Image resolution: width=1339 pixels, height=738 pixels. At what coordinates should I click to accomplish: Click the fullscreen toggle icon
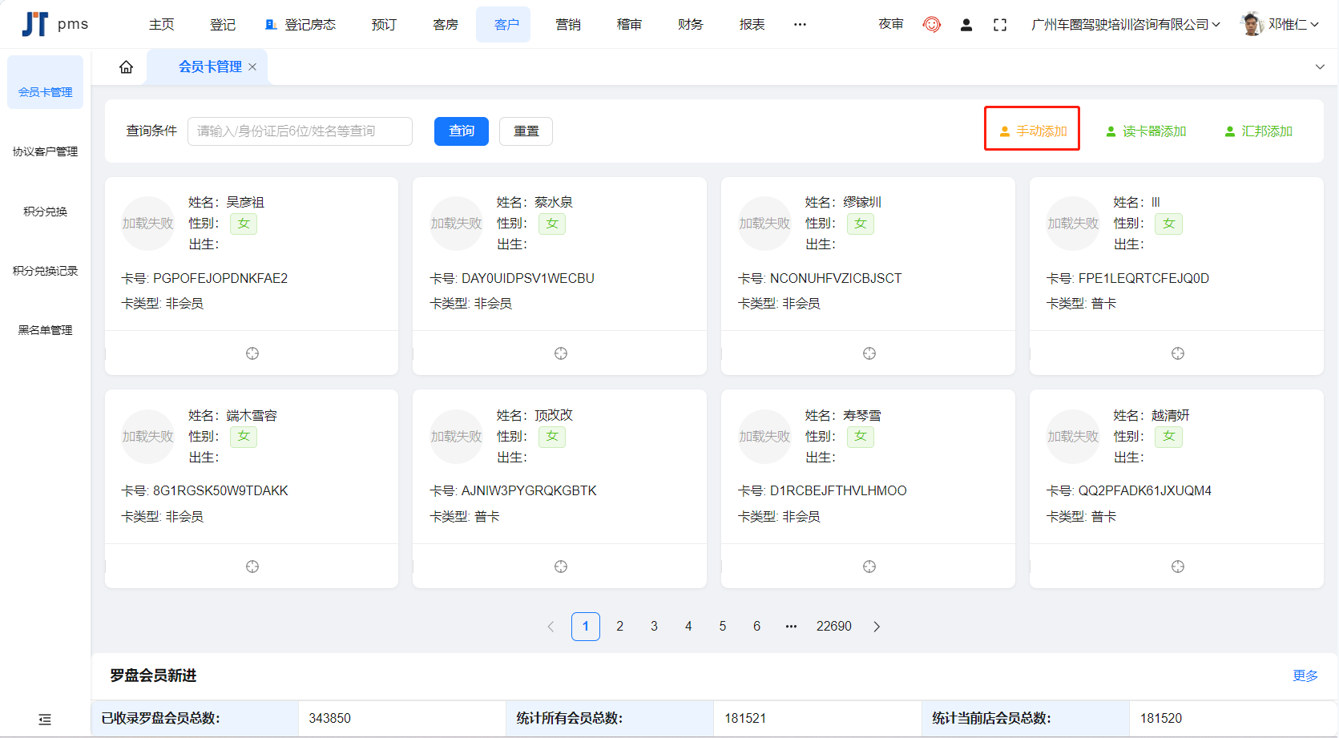[999, 25]
